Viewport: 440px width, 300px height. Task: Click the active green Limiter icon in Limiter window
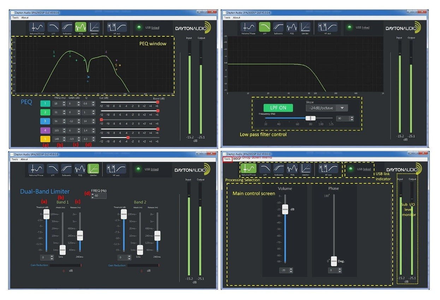coord(93,168)
